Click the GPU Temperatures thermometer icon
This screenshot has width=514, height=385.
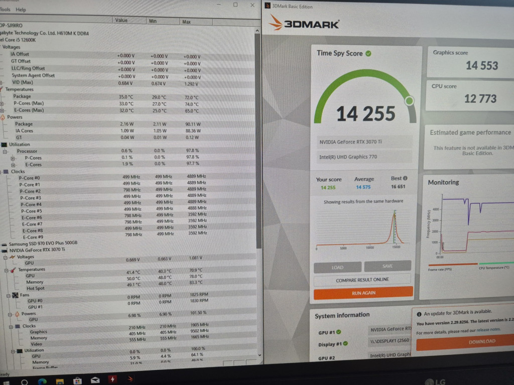point(13,270)
